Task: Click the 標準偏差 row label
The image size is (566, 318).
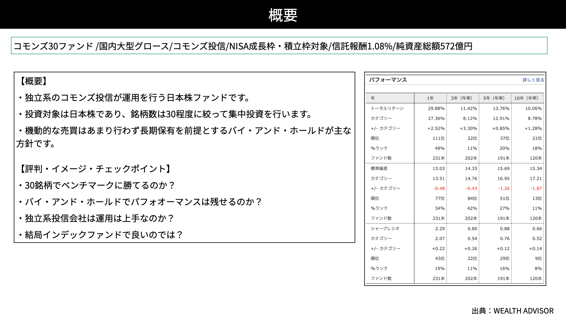Action: [x=379, y=168]
